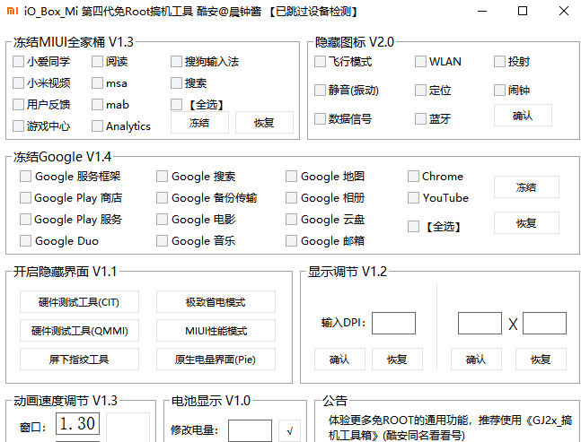Tick the Google 相册 option
Image resolution: width=581 pixels, height=442 pixels.
tap(291, 197)
